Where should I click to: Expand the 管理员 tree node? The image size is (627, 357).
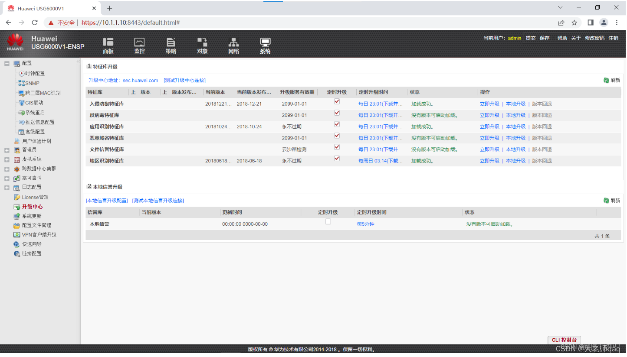tap(7, 150)
